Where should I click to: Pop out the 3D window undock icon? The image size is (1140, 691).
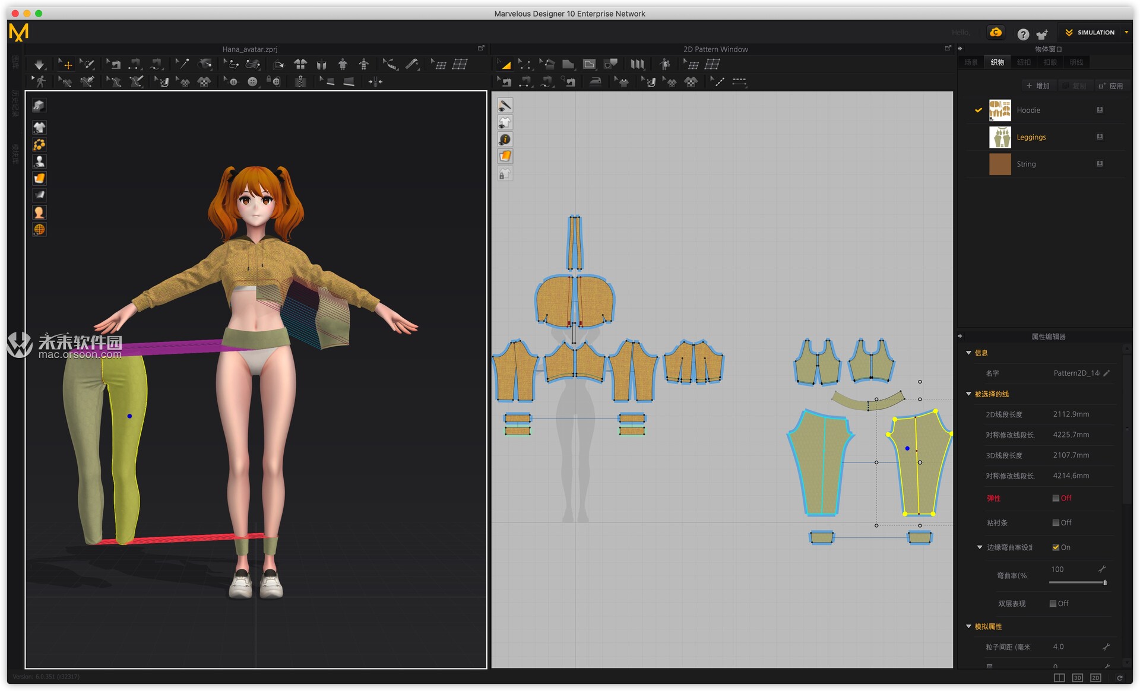pos(481,48)
